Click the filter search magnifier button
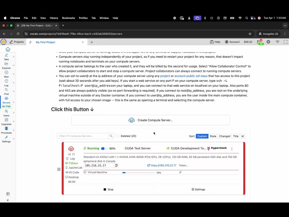This screenshot has width=289, height=217. [111, 136]
